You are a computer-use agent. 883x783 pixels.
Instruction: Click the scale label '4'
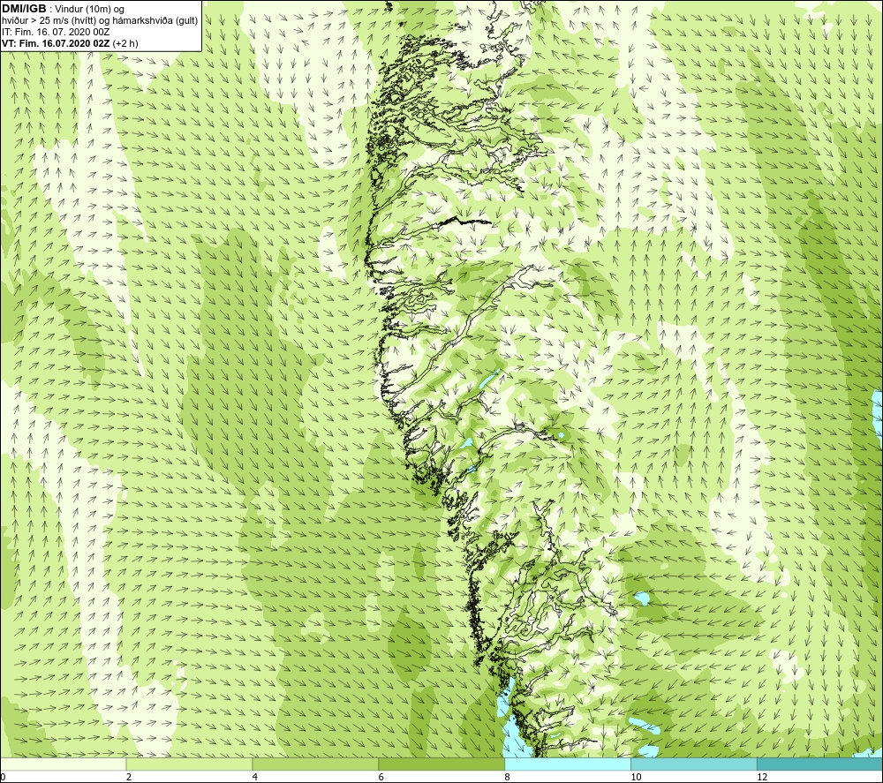(x=255, y=777)
